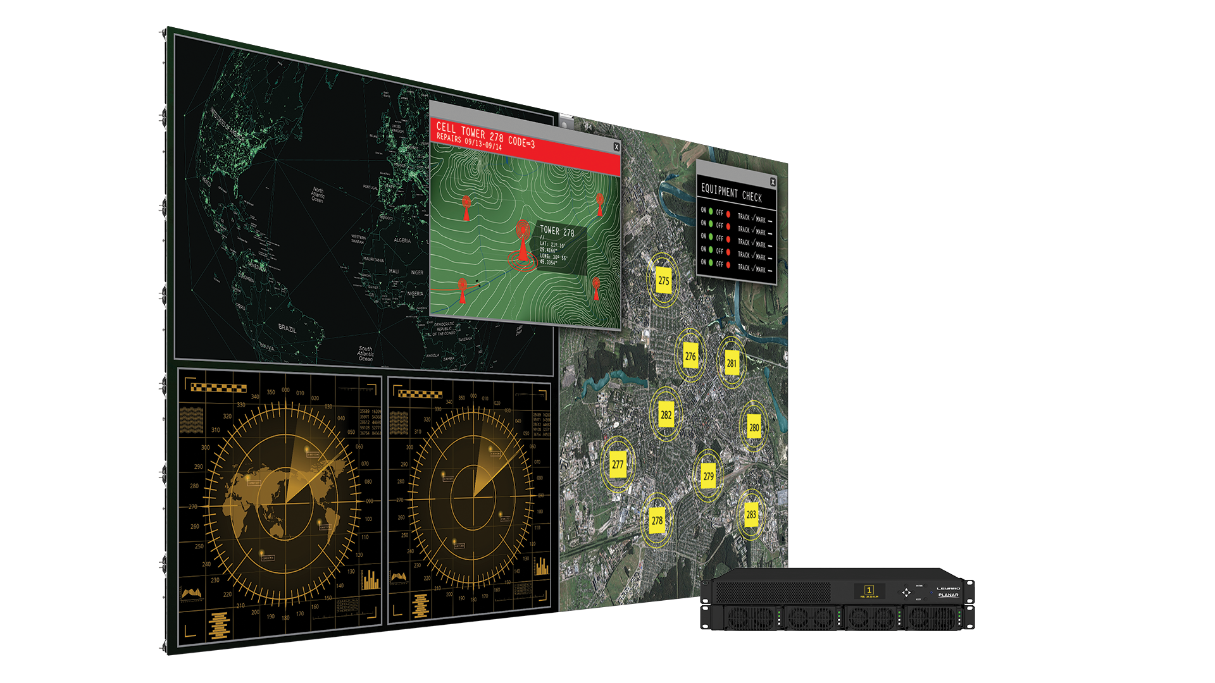Viewport: 1215px width, 683px height.
Task: Close the Equipment Check window
Action: coord(773,182)
